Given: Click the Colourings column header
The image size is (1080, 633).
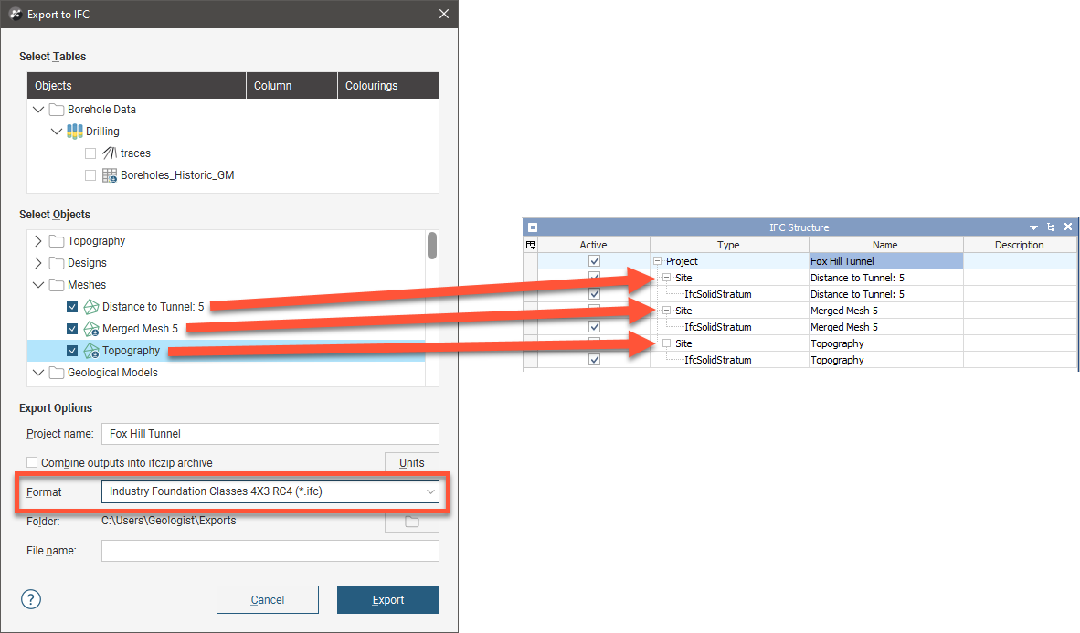Looking at the screenshot, I should coord(387,86).
